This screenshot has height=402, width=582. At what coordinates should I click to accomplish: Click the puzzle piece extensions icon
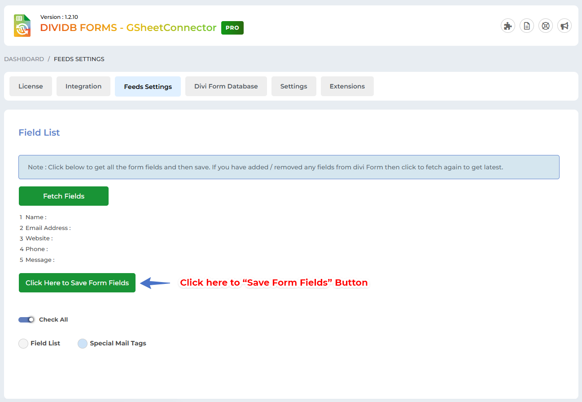(x=508, y=26)
